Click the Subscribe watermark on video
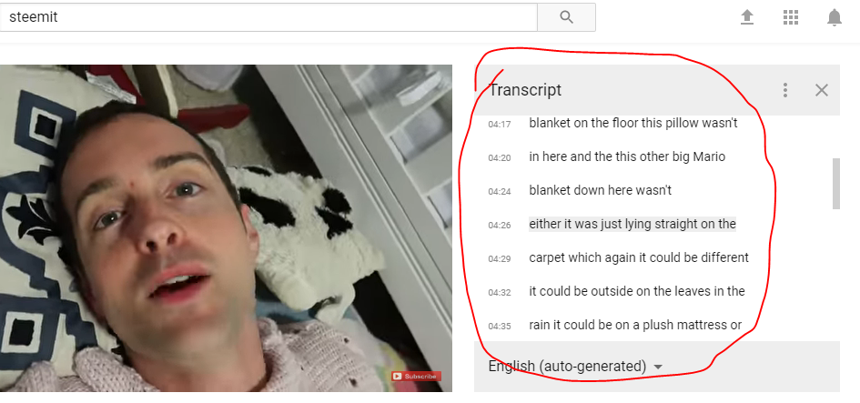 pos(416,376)
